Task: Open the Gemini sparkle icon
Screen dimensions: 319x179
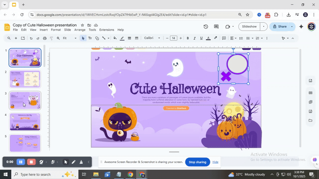Action: tap(301, 27)
